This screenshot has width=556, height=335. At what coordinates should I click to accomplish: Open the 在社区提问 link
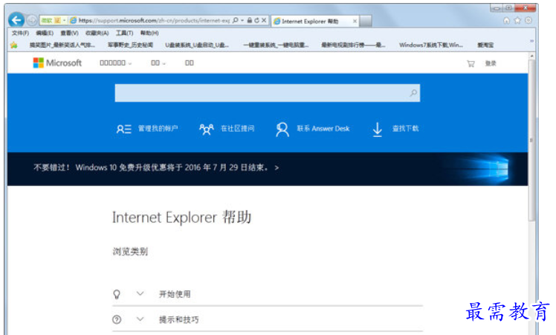pos(238,128)
